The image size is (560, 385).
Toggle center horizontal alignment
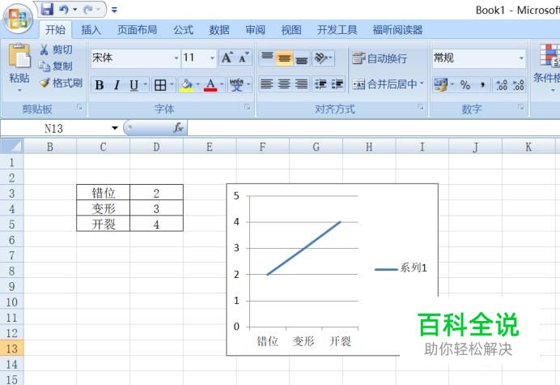(x=284, y=84)
